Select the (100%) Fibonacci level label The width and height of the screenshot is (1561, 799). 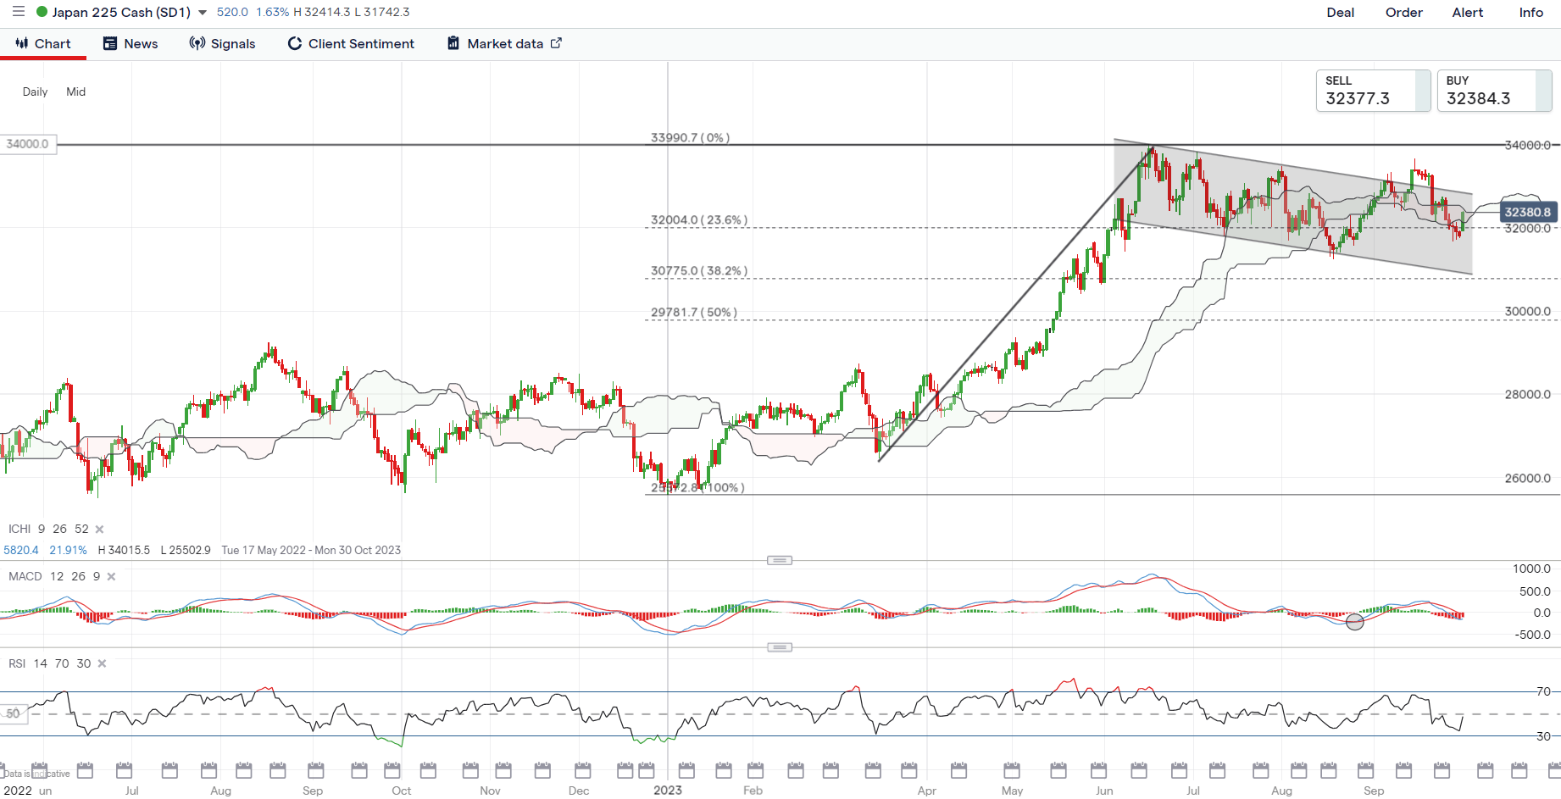coord(697,488)
